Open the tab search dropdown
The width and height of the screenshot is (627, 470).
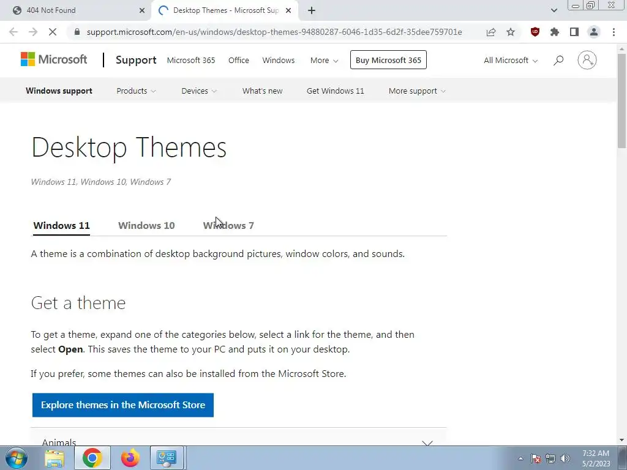point(554,10)
